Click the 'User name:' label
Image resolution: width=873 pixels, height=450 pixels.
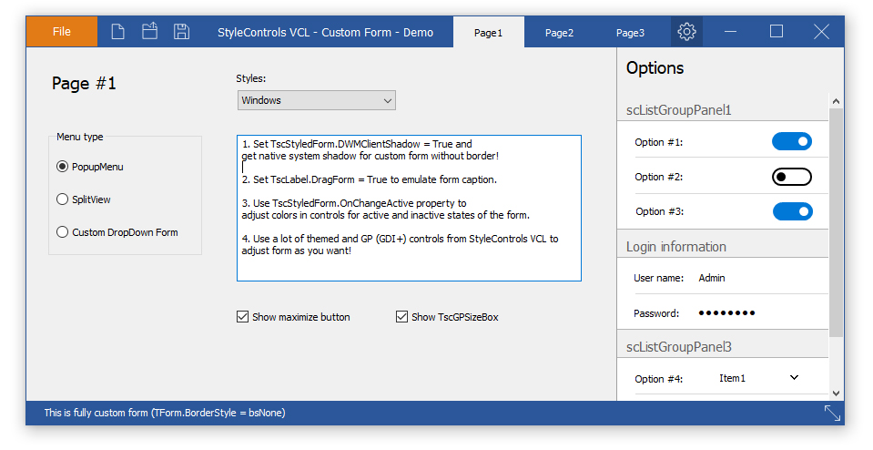pyautogui.click(x=659, y=278)
